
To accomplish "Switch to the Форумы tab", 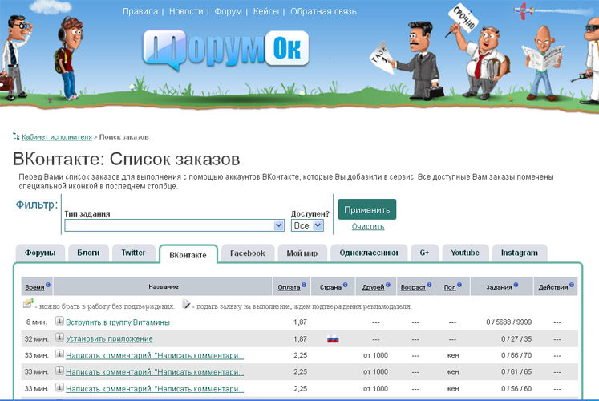I will (40, 253).
